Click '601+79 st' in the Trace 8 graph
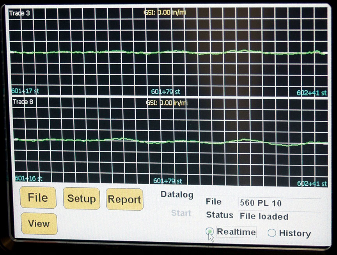The height and width of the screenshot is (255, 337). coord(168,181)
